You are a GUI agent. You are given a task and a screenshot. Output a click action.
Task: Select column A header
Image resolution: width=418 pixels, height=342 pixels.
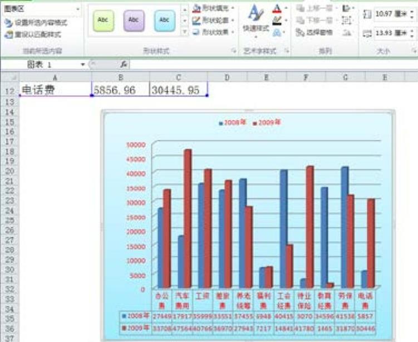coord(55,77)
